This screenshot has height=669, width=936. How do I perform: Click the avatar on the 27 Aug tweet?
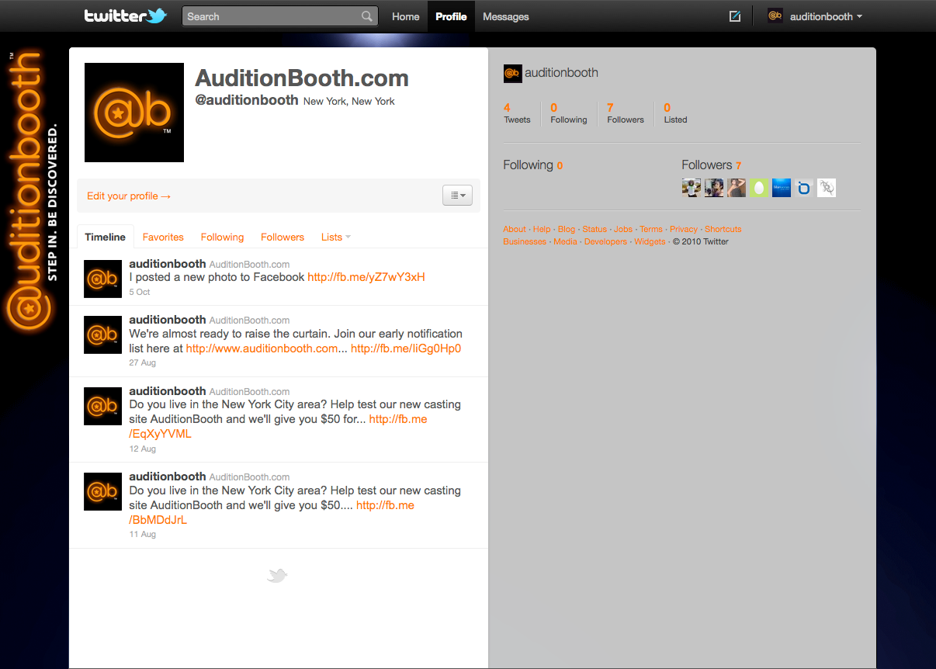point(103,334)
